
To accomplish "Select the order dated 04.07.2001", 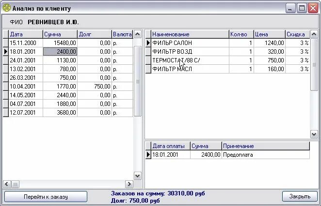I will coord(68,103).
